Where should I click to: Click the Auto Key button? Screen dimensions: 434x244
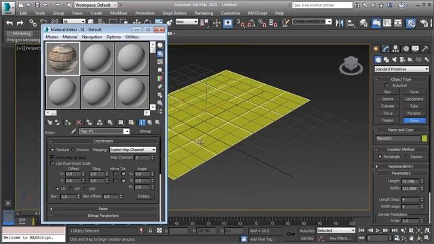[x=307, y=230]
